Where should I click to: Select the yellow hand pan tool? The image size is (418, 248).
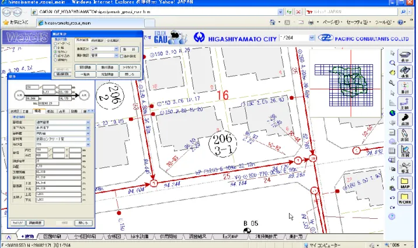392,72
